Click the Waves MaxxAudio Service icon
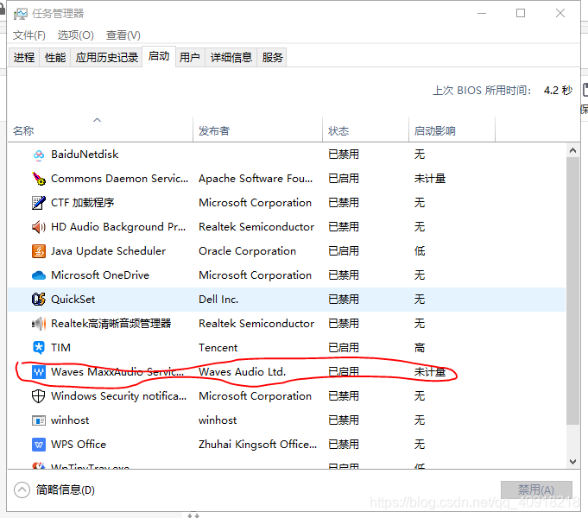 (39, 372)
